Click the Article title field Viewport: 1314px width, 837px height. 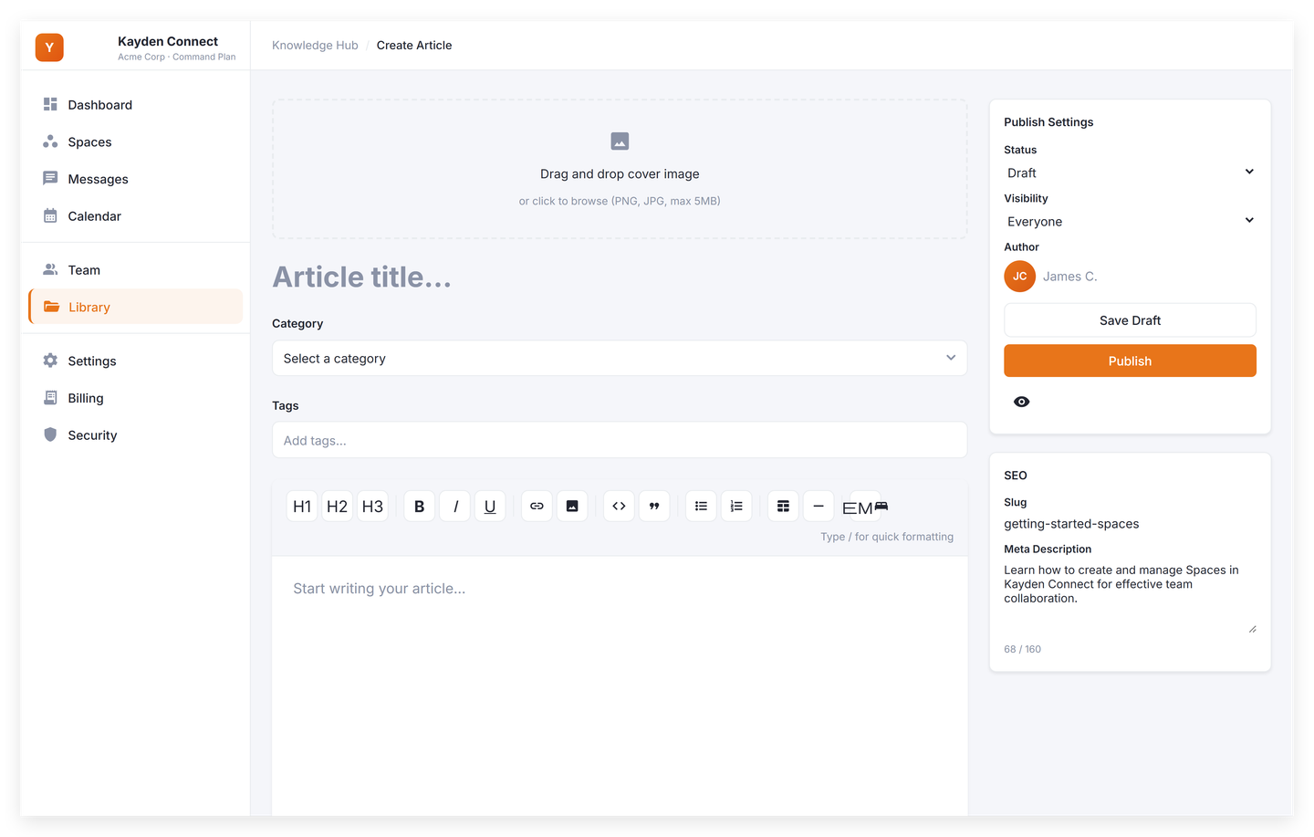tap(620, 277)
